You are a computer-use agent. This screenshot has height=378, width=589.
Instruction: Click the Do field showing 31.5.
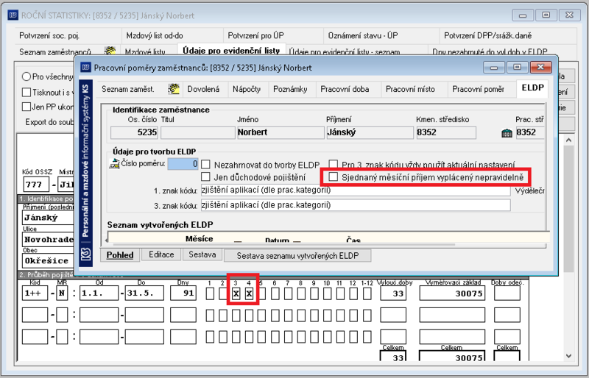coord(144,293)
